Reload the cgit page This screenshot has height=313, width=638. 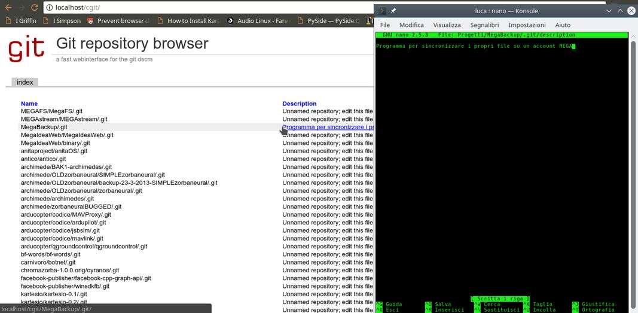(34, 8)
